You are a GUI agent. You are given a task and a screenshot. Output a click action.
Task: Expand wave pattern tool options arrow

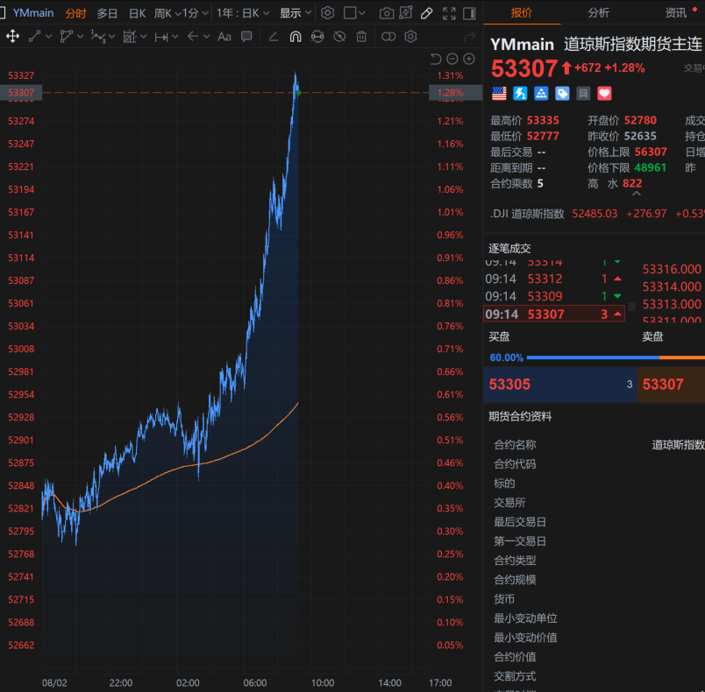pos(111,37)
